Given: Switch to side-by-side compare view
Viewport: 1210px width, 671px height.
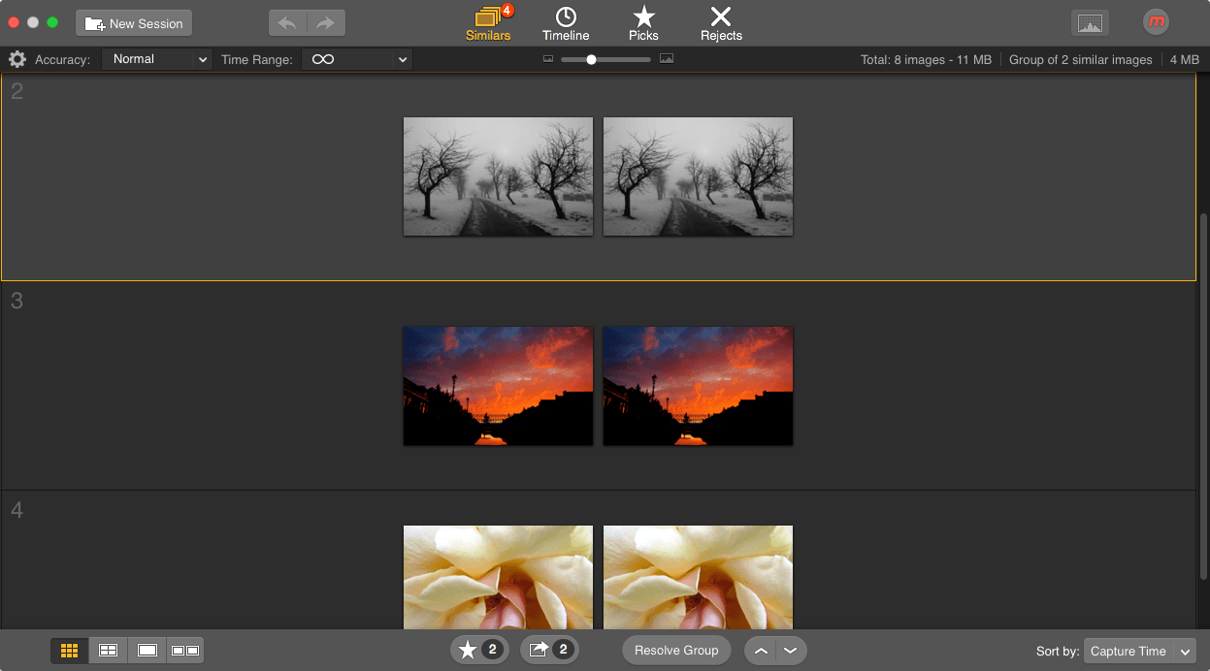Looking at the screenshot, I should pos(184,651).
